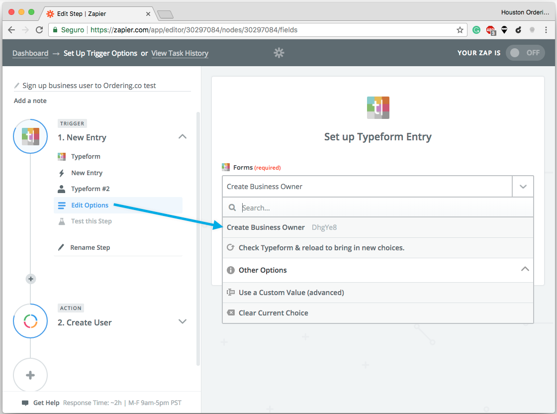Open the Adblock Plus extension icon
This screenshot has width=557, height=414.
click(x=491, y=30)
